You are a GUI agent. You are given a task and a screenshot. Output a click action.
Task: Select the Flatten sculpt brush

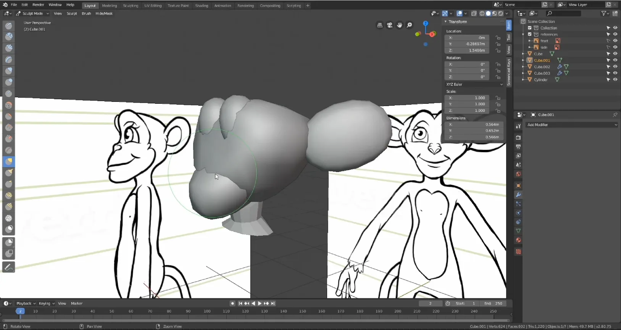point(9,116)
